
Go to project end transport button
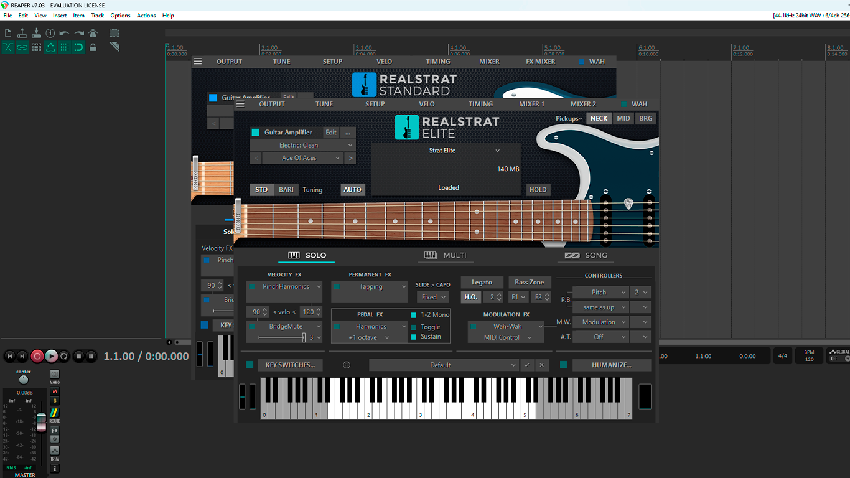[22, 356]
